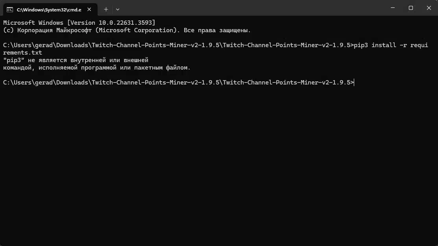The width and height of the screenshot is (438, 246).
Task: Minimize the terminal window
Action: [x=393, y=8]
